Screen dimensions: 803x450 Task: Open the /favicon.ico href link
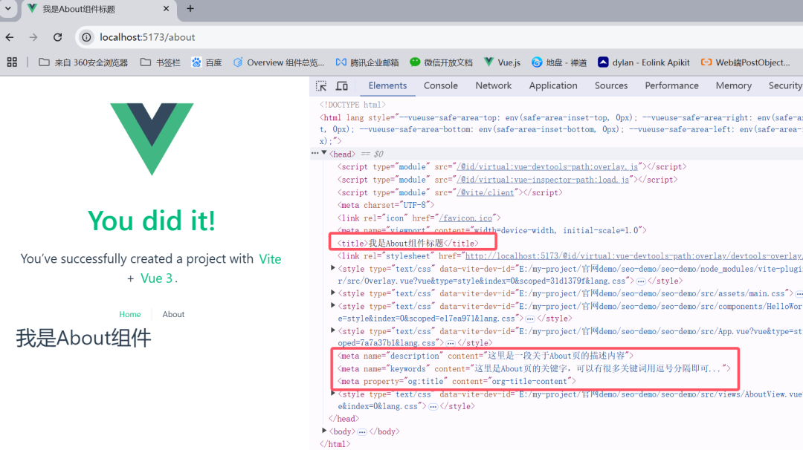point(465,218)
